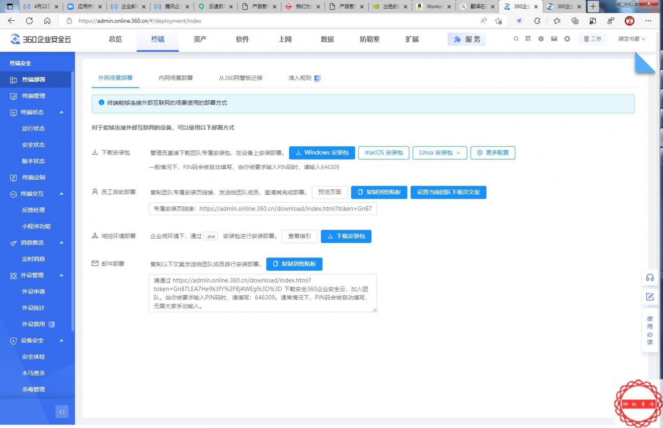Download the Windows 安装包
The height and width of the screenshot is (428, 663).
pos(322,153)
